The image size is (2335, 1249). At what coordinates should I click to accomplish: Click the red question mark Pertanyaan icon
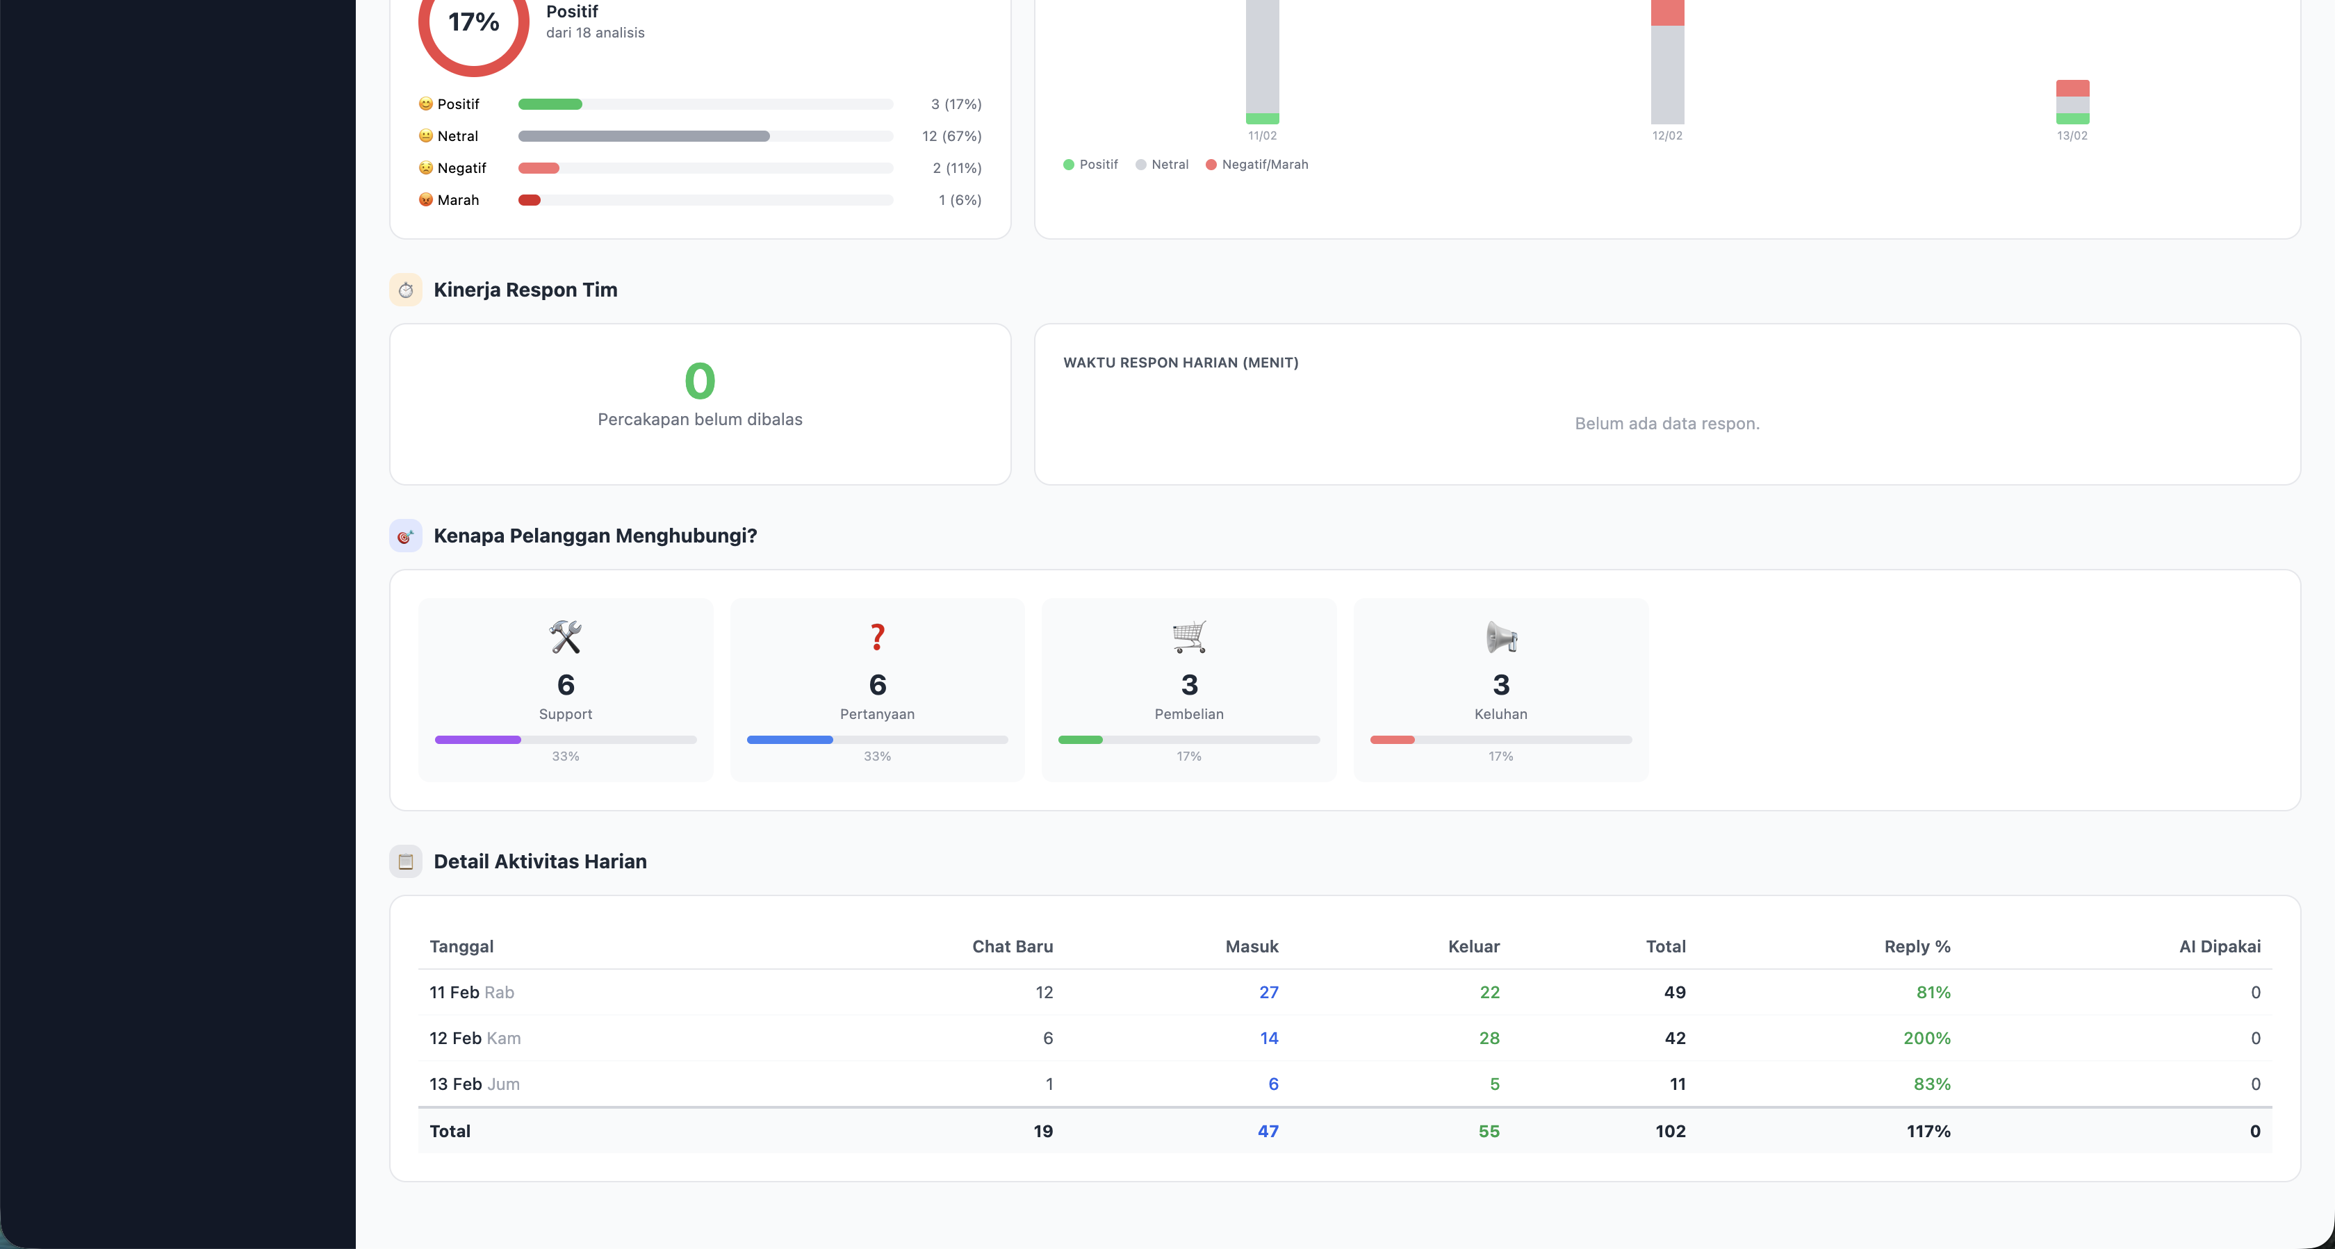(876, 637)
